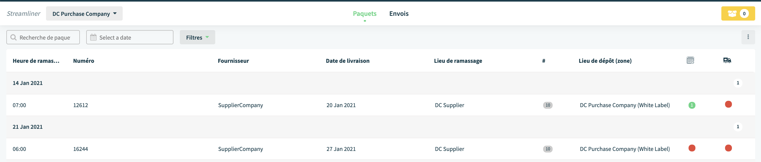Image resolution: width=761 pixels, height=162 pixels.
Task: Open package number 16244 row
Action: pos(380,149)
